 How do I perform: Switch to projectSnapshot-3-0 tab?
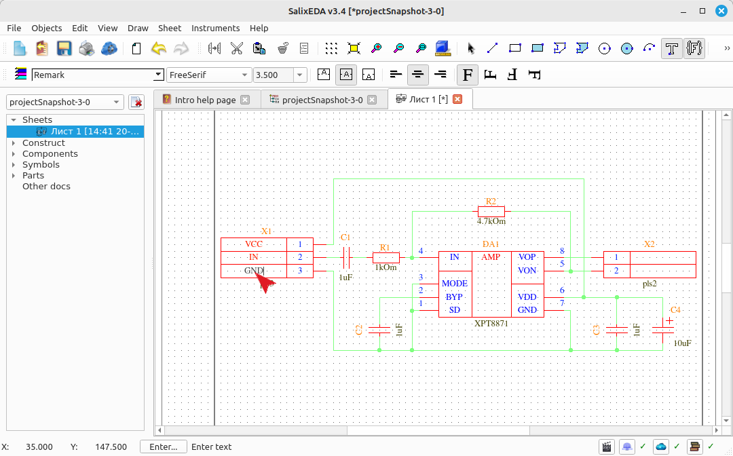[322, 100]
